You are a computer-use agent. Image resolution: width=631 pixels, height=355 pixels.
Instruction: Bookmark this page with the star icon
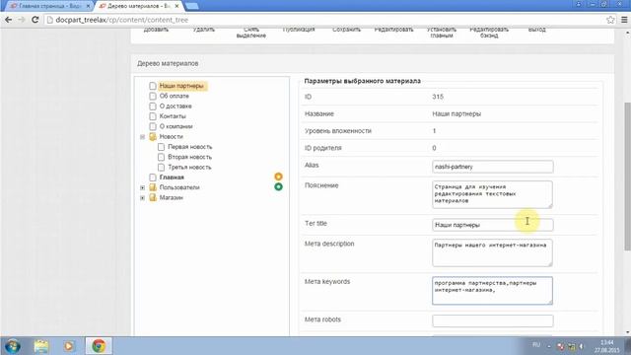click(610, 20)
